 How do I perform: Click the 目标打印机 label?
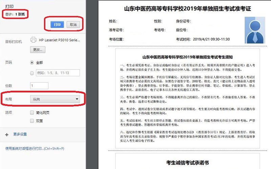[14, 41]
